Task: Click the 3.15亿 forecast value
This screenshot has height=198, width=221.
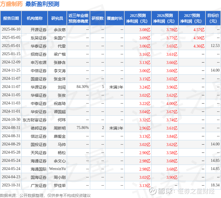Action: 145,79
